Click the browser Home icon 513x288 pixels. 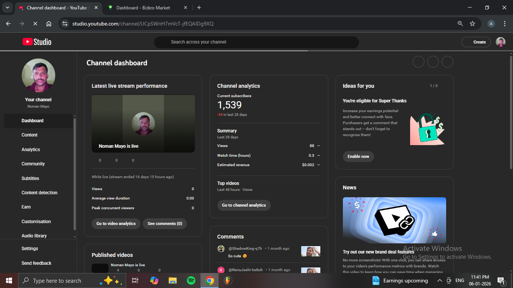(49, 24)
